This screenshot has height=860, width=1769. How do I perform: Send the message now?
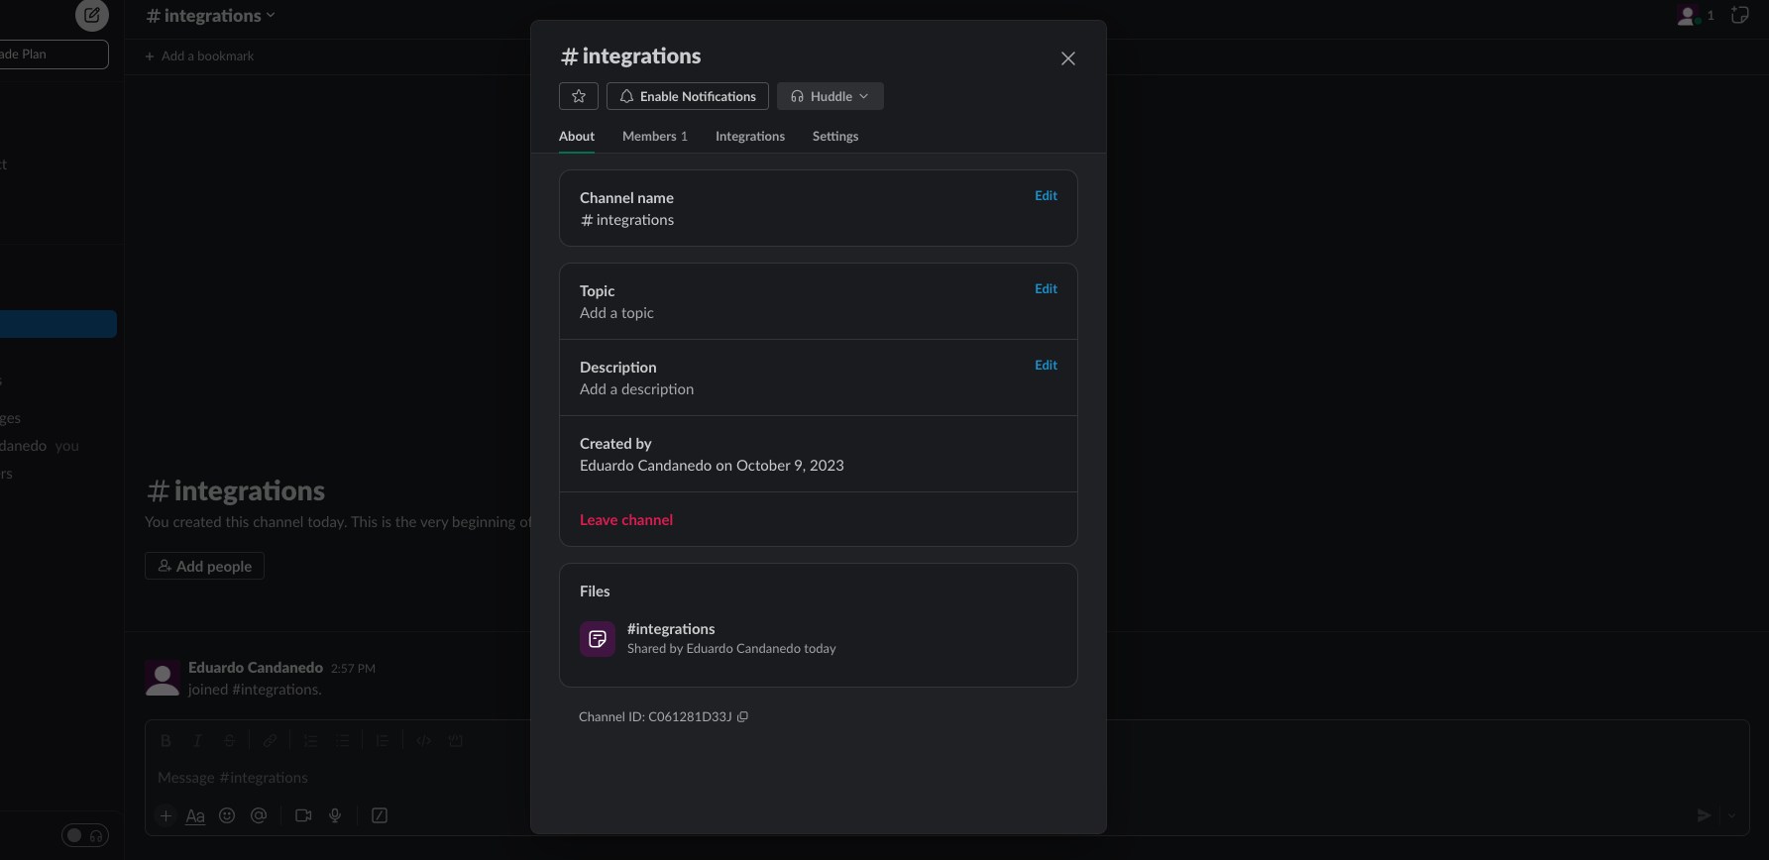(1704, 815)
